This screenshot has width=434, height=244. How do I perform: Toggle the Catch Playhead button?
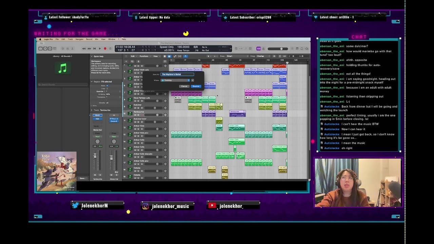(x=185, y=56)
